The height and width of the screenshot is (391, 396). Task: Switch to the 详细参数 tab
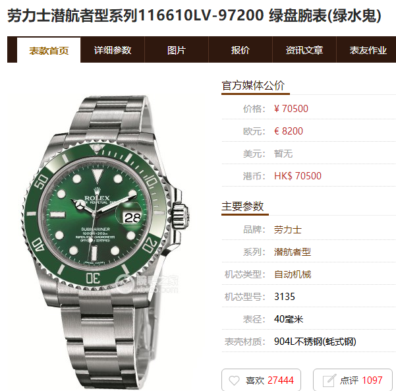point(113,50)
